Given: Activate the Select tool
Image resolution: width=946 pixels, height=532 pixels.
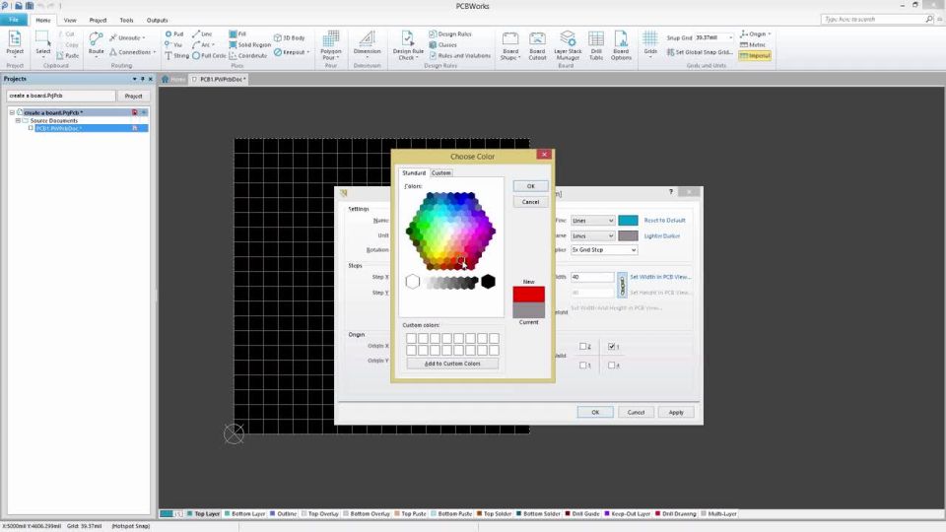Looking at the screenshot, I should (x=42, y=44).
